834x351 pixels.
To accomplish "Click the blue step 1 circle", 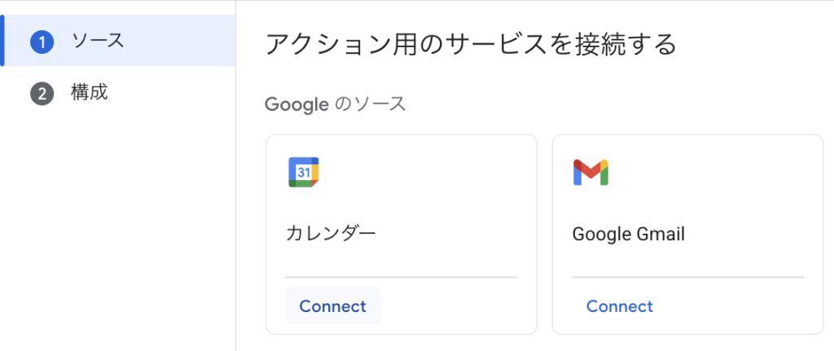I will coord(42,42).
